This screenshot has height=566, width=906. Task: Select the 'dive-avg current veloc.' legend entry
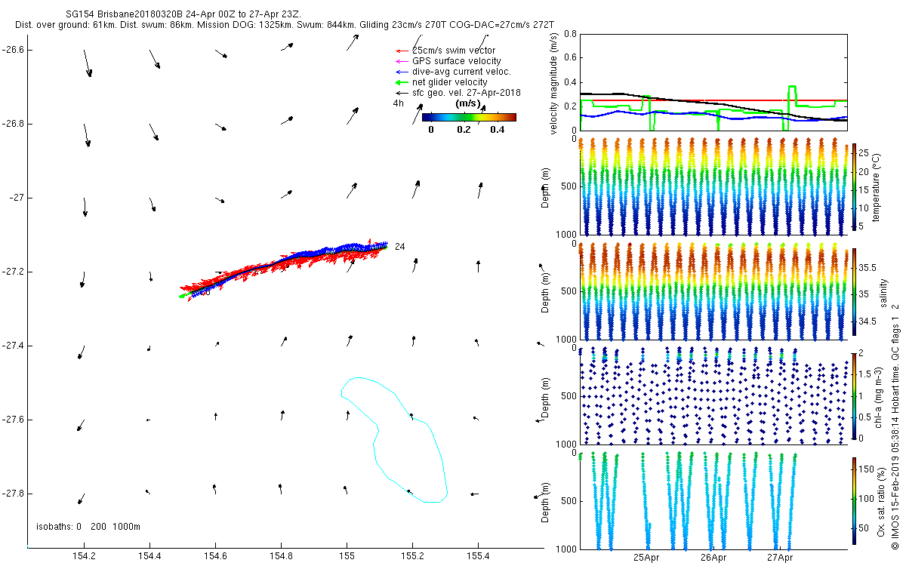click(x=461, y=72)
